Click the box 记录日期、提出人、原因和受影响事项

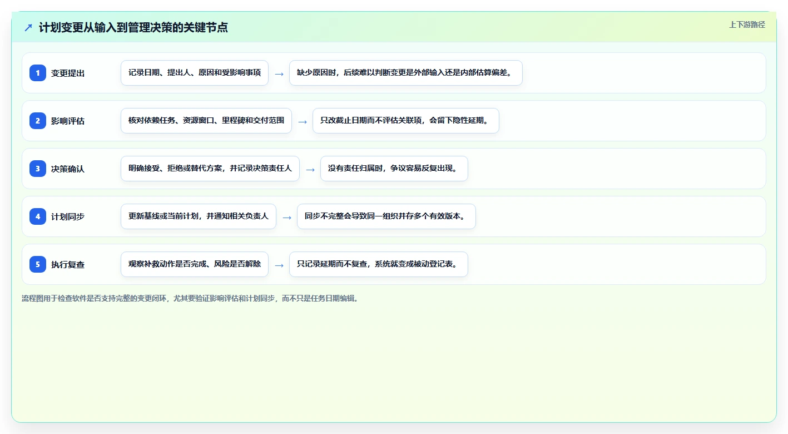coord(195,73)
